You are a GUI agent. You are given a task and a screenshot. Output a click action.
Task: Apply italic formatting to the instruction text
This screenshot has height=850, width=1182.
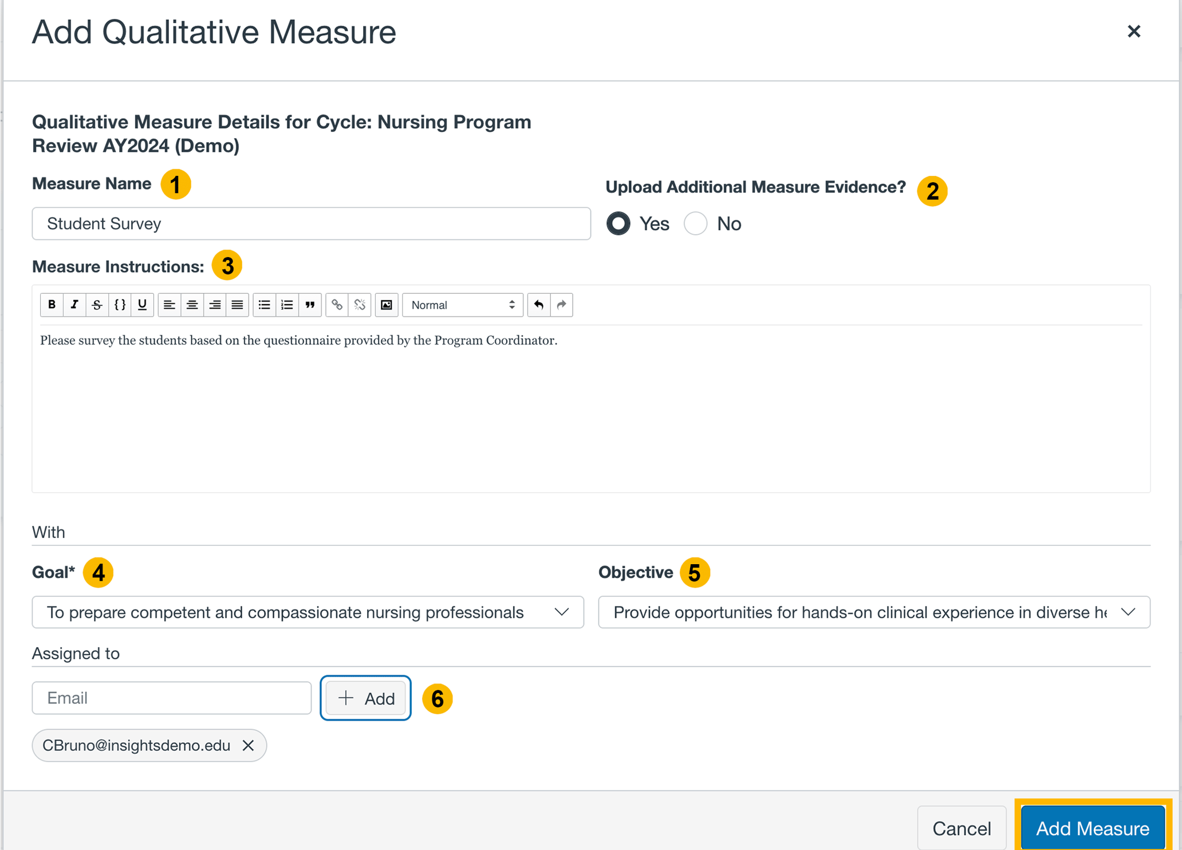click(74, 305)
